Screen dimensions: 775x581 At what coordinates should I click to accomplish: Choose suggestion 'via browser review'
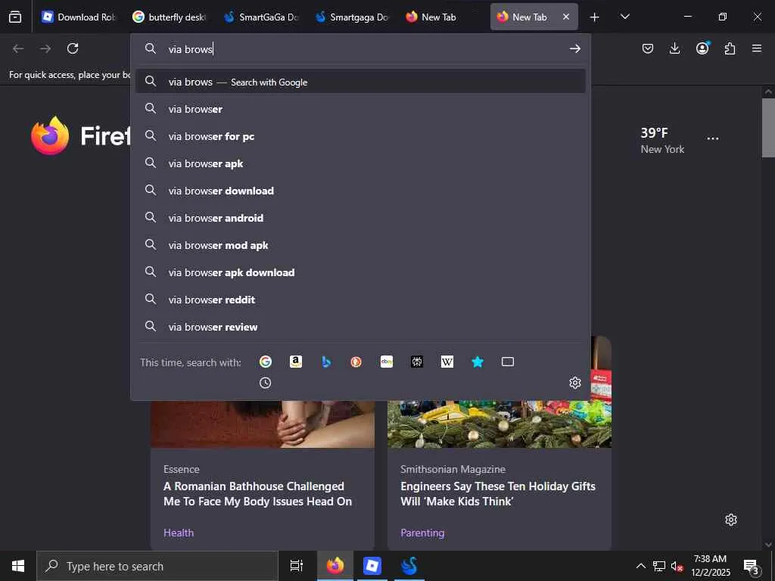(x=360, y=327)
